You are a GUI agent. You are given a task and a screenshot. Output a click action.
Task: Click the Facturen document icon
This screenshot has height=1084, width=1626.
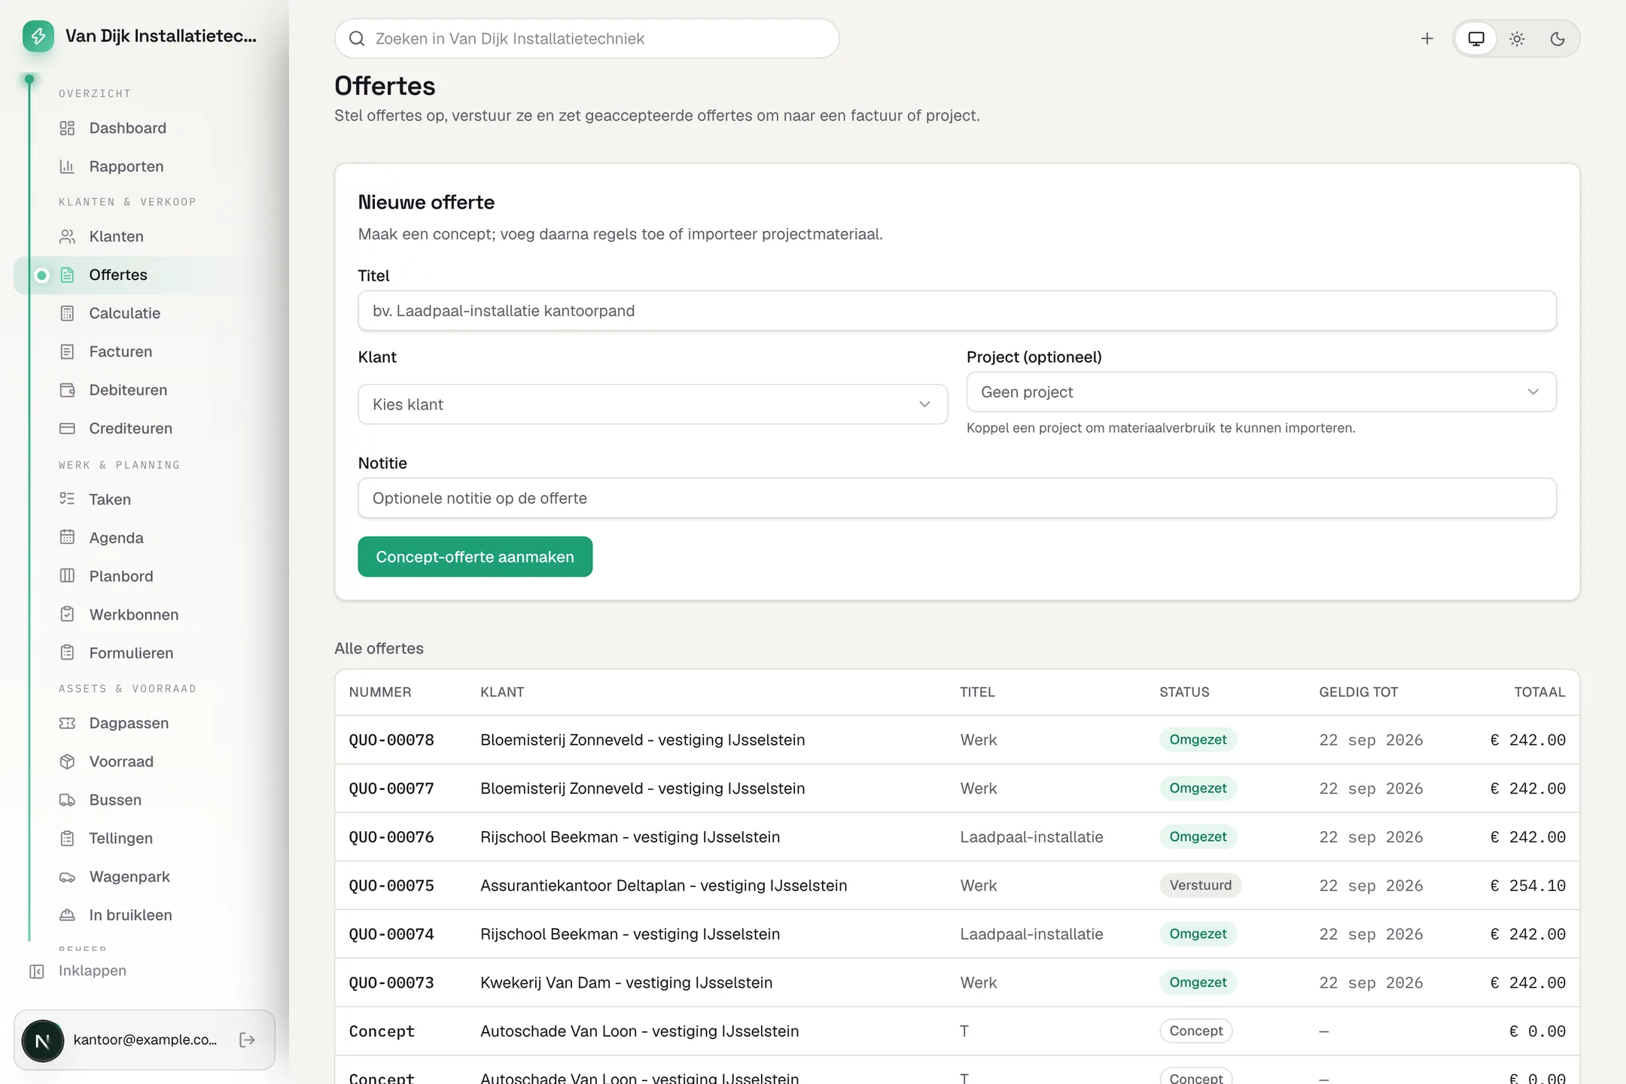[x=67, y=352]
